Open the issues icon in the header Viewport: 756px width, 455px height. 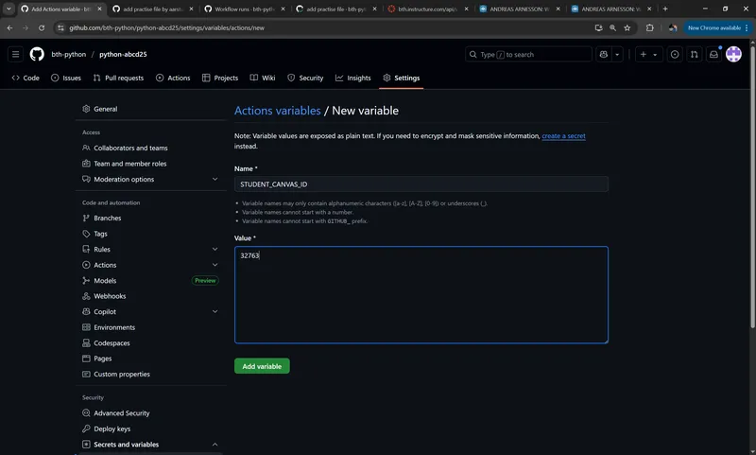coord(675,55)
